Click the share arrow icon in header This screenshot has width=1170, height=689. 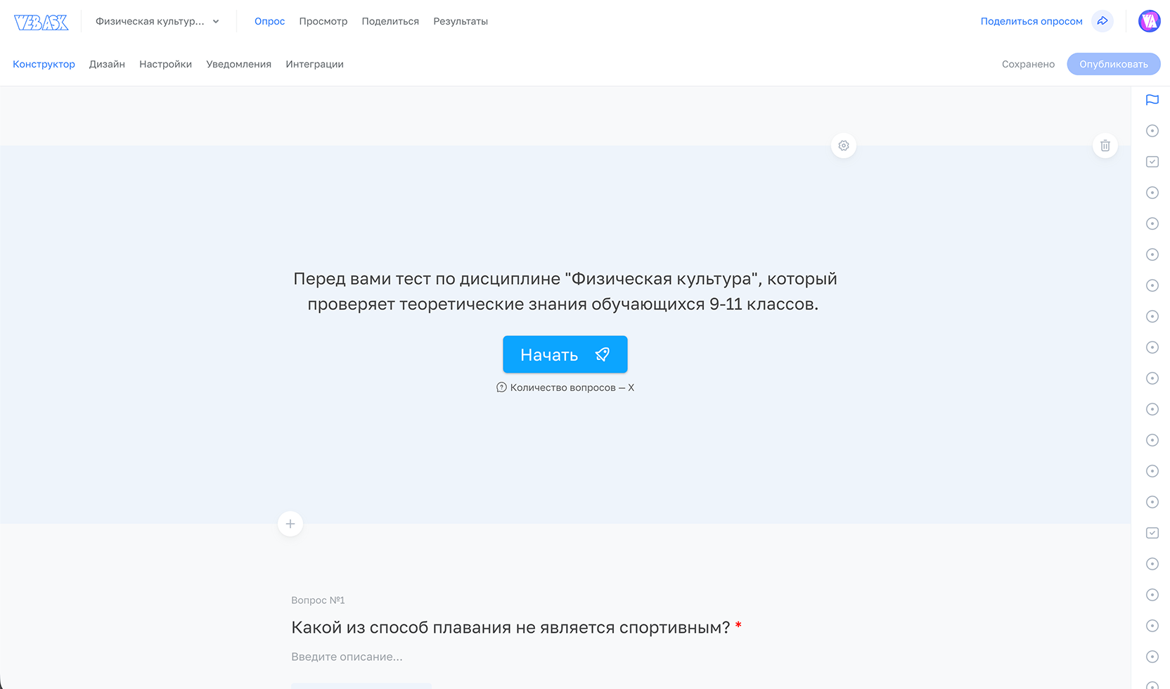(1102, 21)
